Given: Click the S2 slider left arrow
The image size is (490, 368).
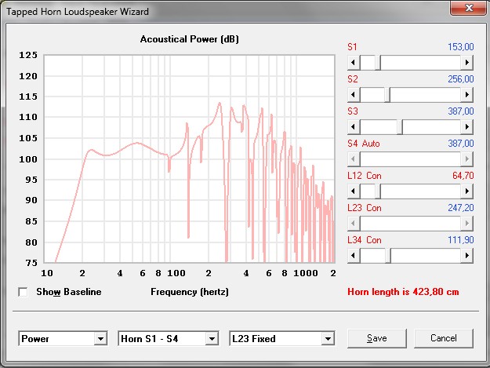Looking at the screenshot, I should pos(354,95).
